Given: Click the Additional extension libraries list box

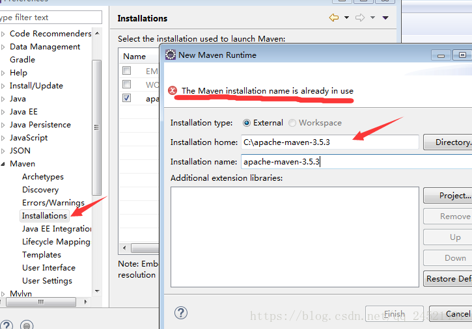Looking at the screenshot, I should pos(295,237).
